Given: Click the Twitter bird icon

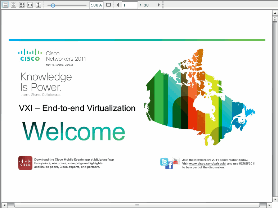Looking at the screenshot, I should (x=164, y=162).
